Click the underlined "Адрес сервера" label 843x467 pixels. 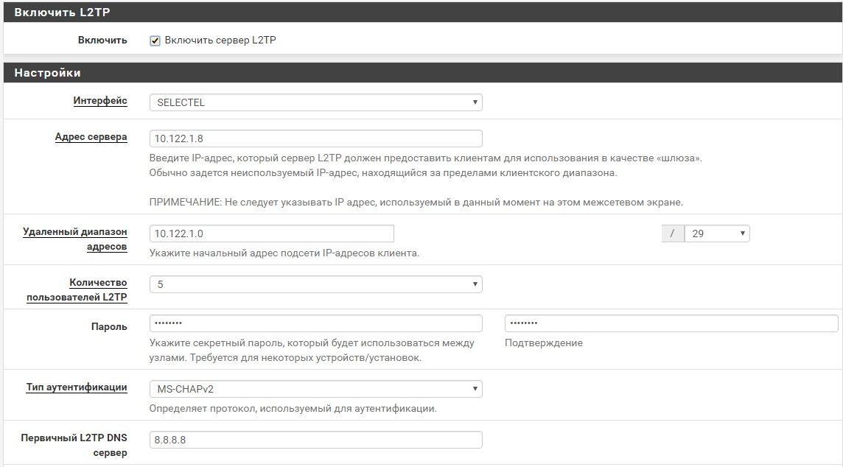[x=91, y=137]
